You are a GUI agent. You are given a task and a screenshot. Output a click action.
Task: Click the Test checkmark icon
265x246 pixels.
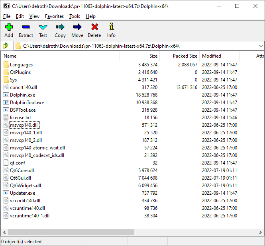coord(43,27)
